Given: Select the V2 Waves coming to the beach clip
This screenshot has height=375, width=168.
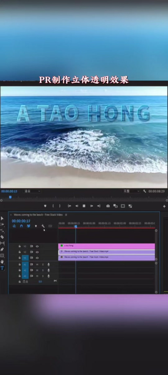Looking at the screenshot, I should pos(107,252).
